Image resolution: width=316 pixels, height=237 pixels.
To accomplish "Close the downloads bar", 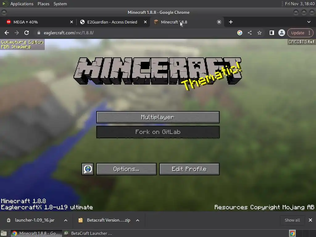I will click(310, 220).
